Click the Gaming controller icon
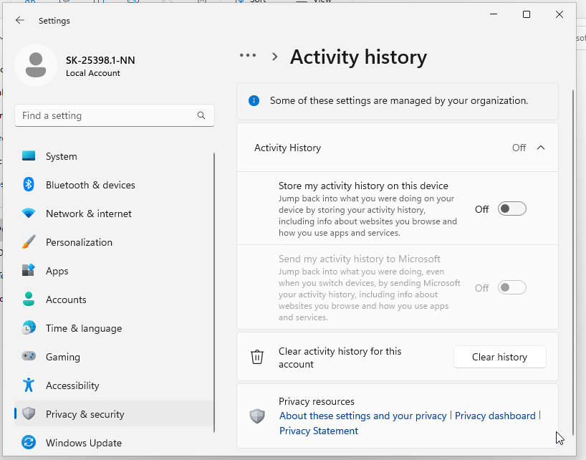The height and width of the screenshot is (460, 586). (29, 355)
